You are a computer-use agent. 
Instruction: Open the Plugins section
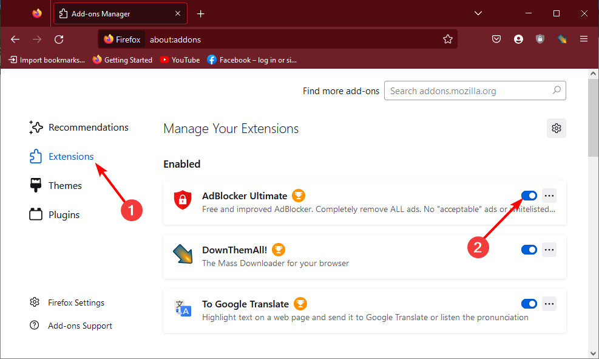point(54,215)
